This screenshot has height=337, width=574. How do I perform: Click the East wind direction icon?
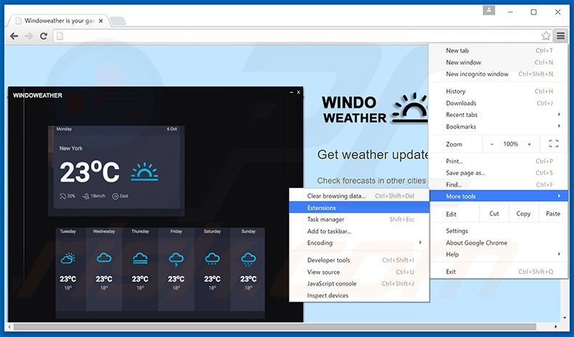coord(116,197)
